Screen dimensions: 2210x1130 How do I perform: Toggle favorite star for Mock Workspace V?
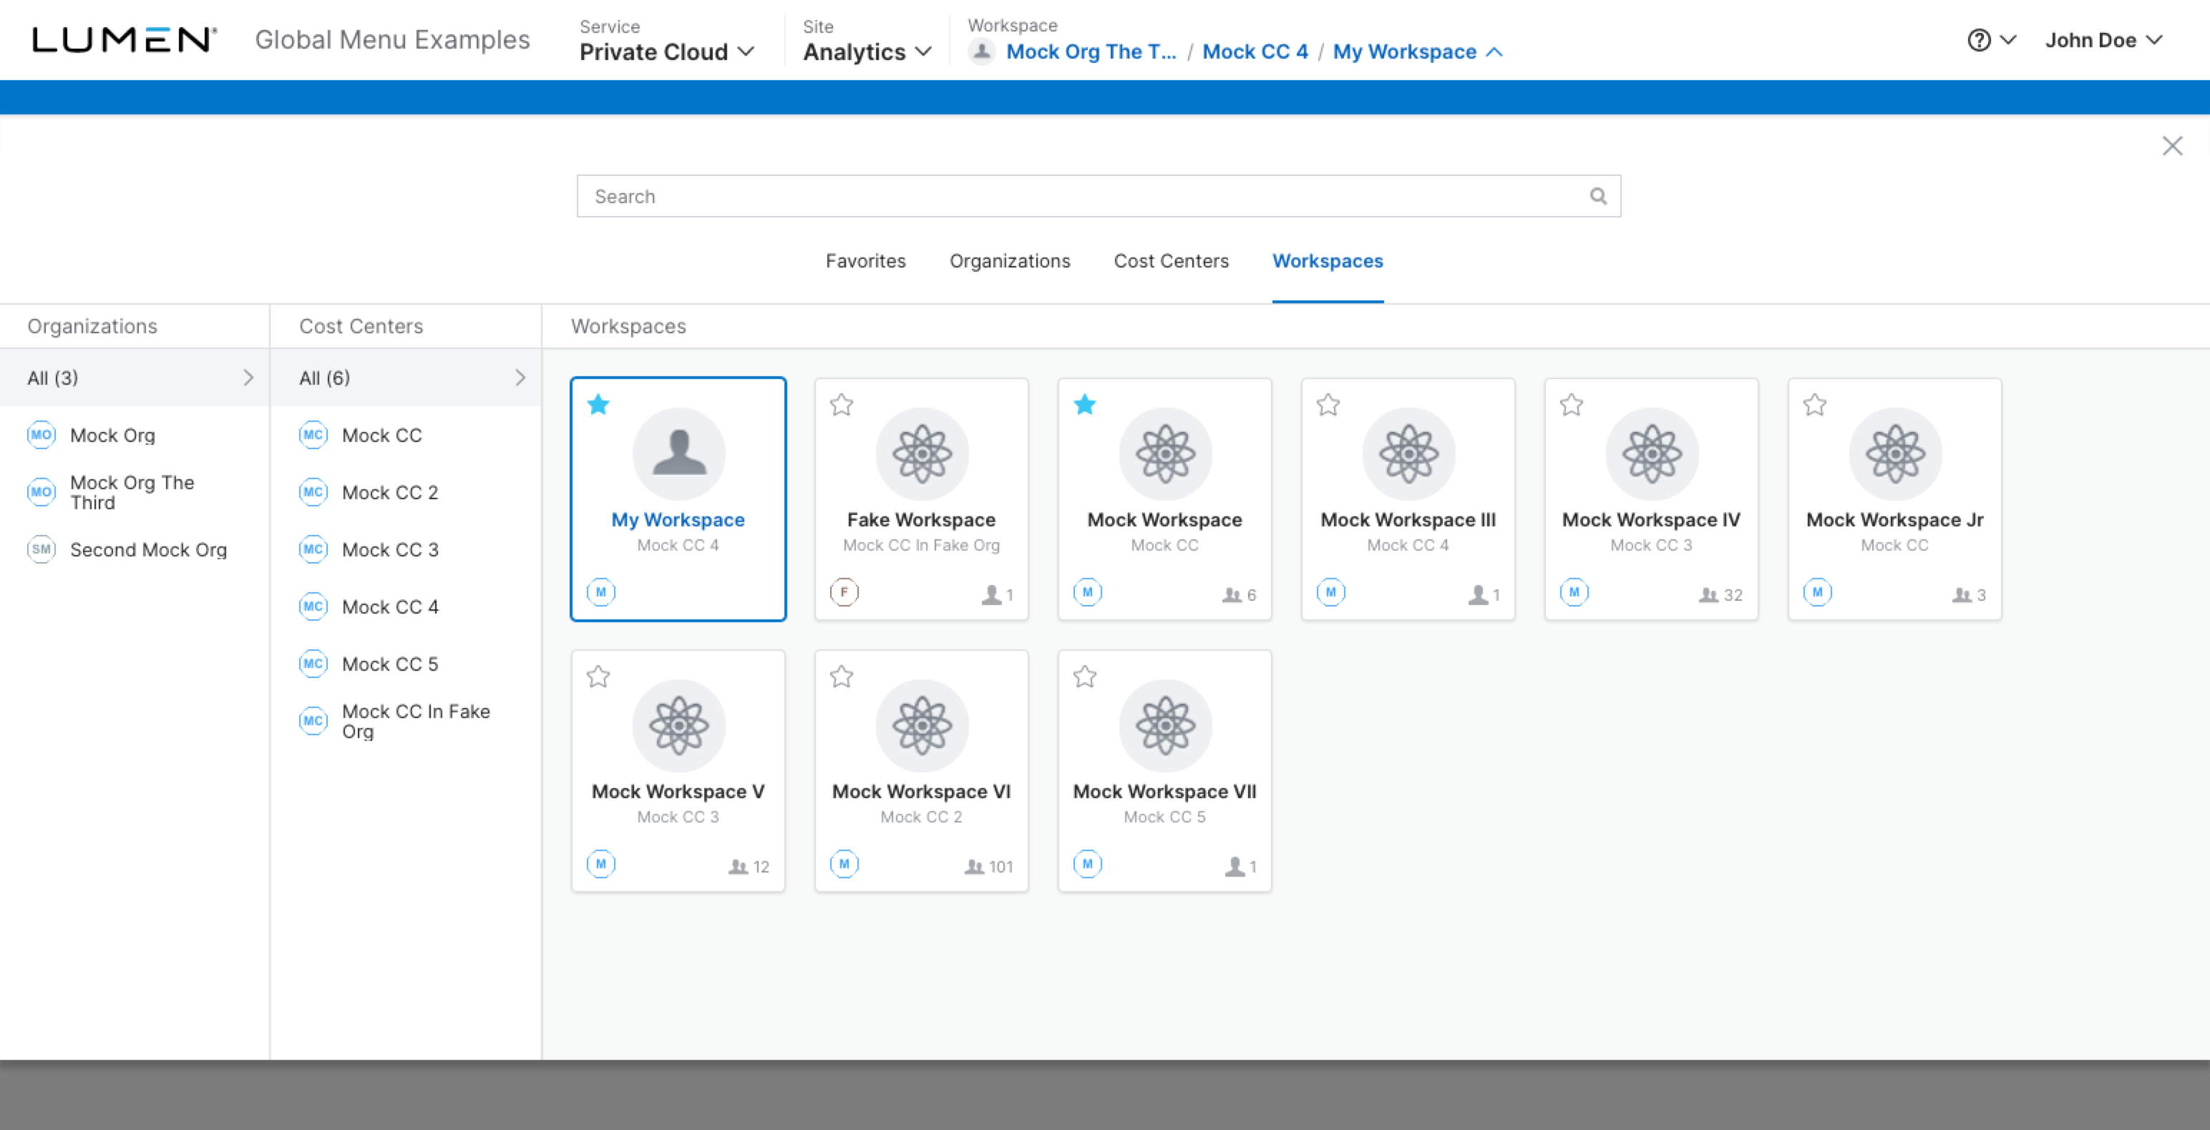(x=597, y=674)
